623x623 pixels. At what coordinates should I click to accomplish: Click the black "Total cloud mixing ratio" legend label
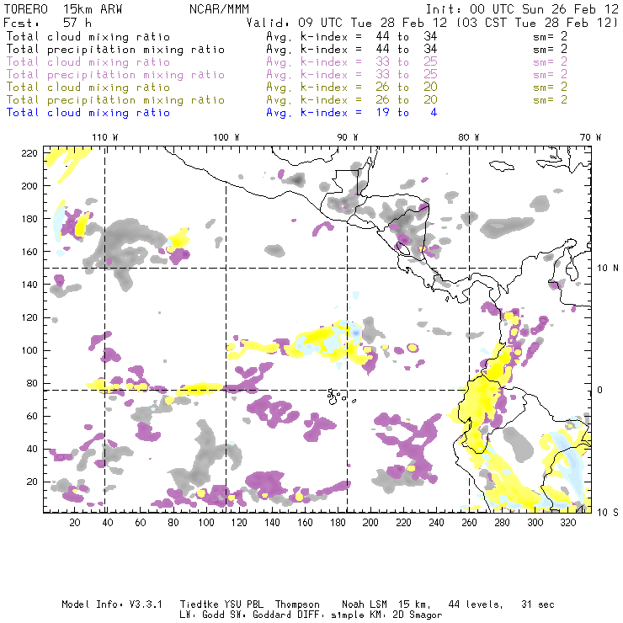[88, 36]
